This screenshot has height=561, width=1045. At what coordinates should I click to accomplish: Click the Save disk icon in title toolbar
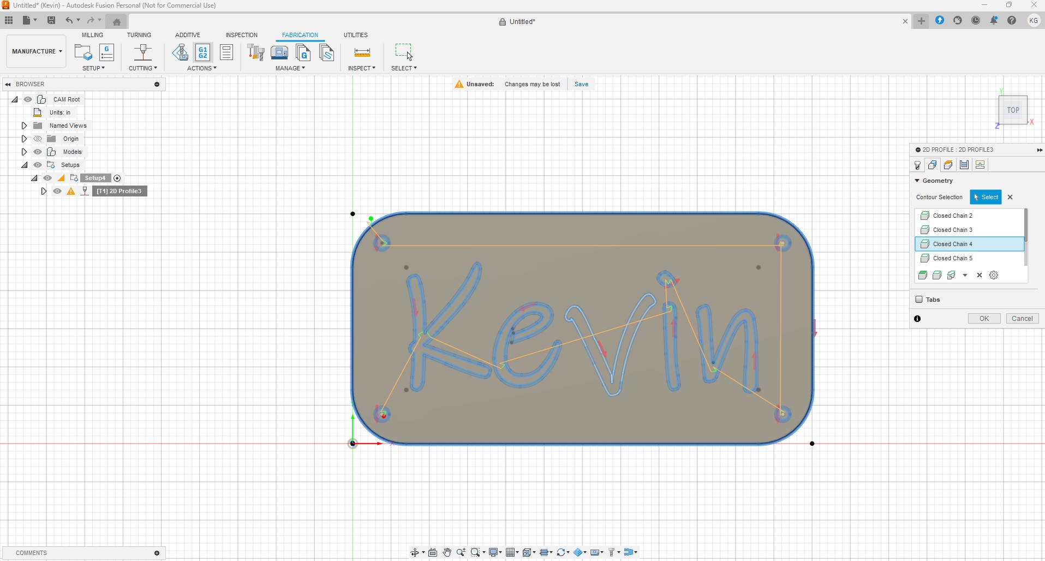51,21
